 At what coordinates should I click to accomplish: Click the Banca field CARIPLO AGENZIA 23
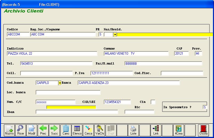tap(129, 83)
